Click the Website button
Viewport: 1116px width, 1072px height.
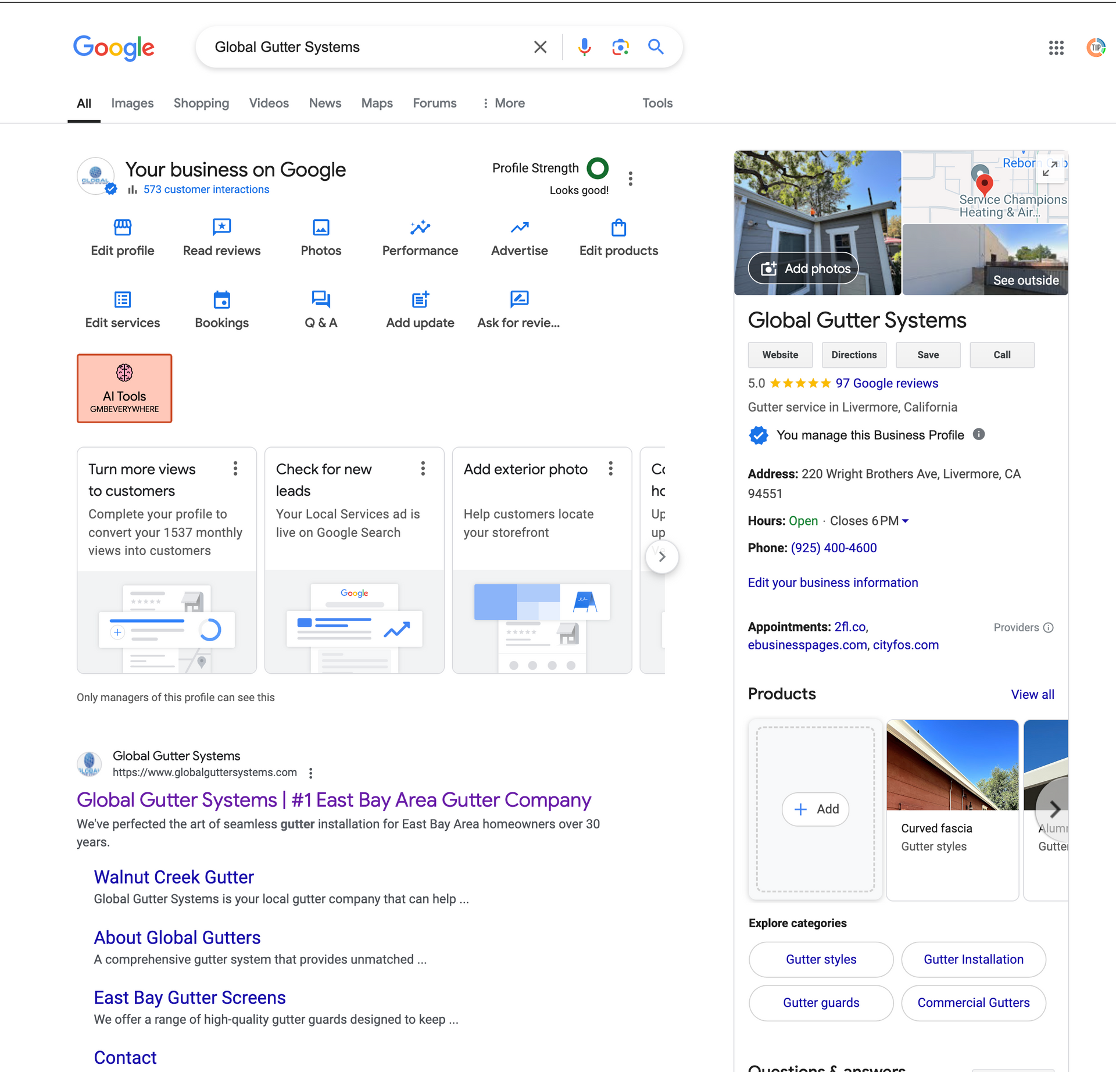(780, 355)
